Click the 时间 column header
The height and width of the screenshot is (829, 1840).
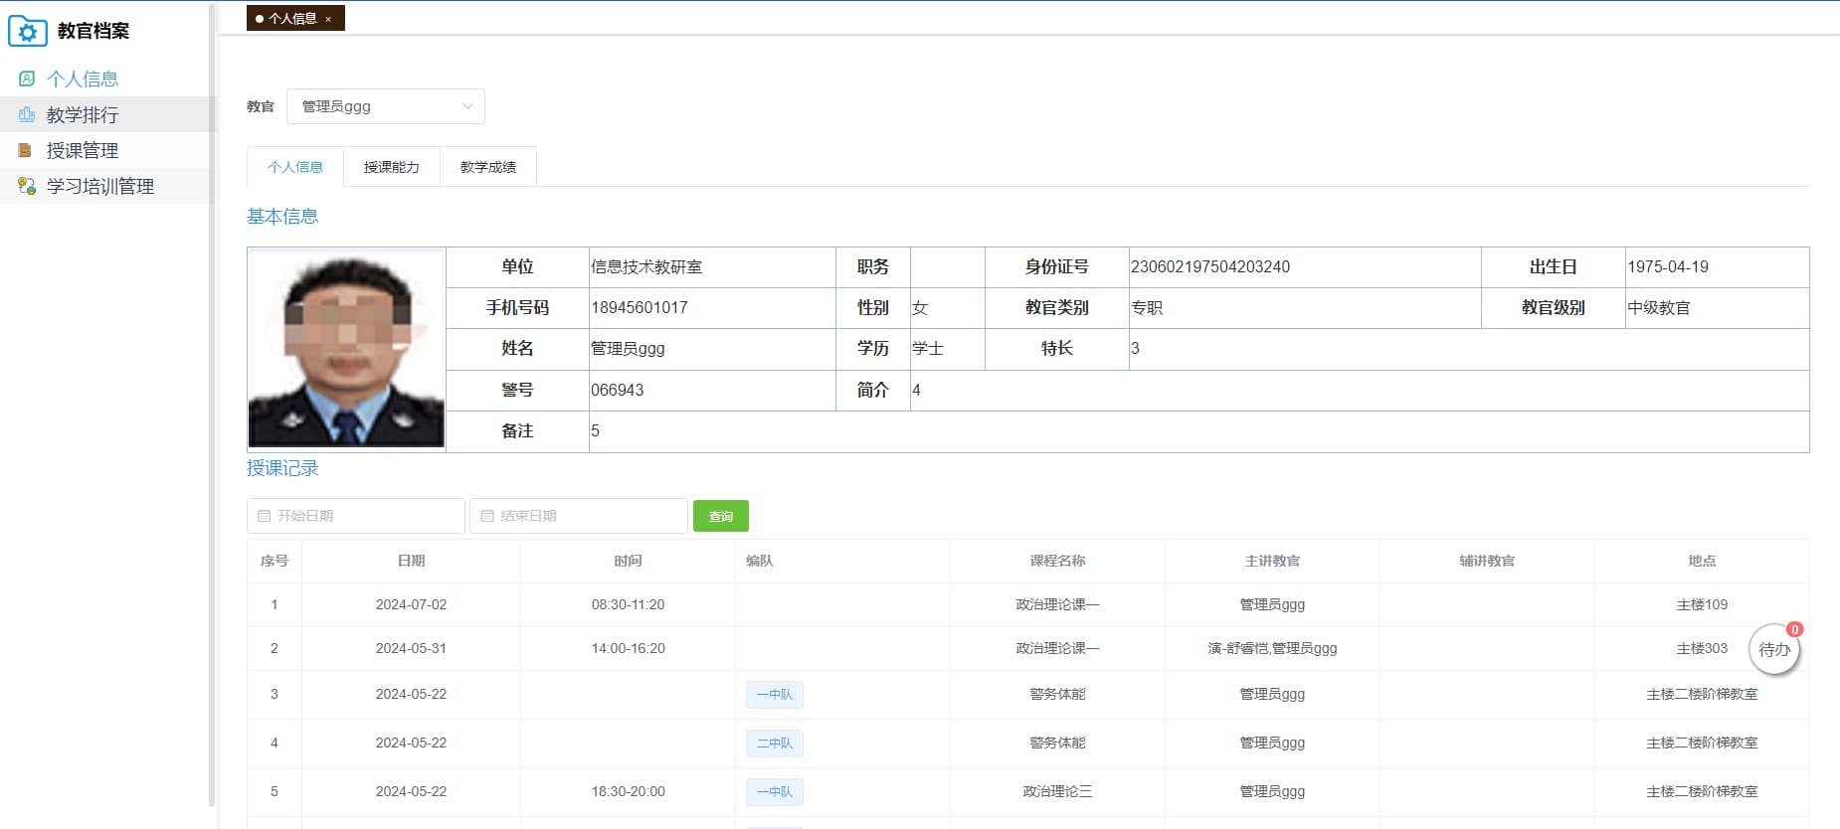point(628,561)
